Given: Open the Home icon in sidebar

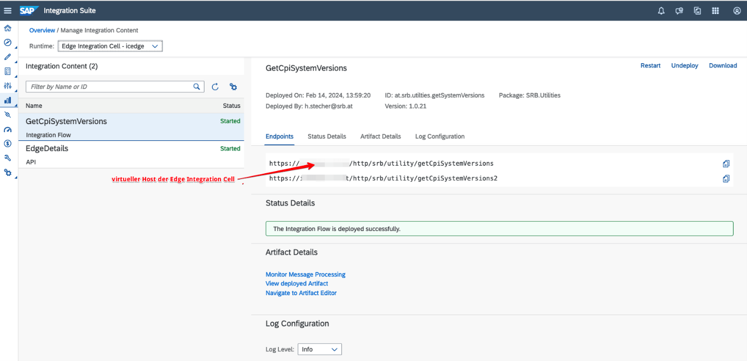Looking at the screenshot, I should tap(8, 29).
